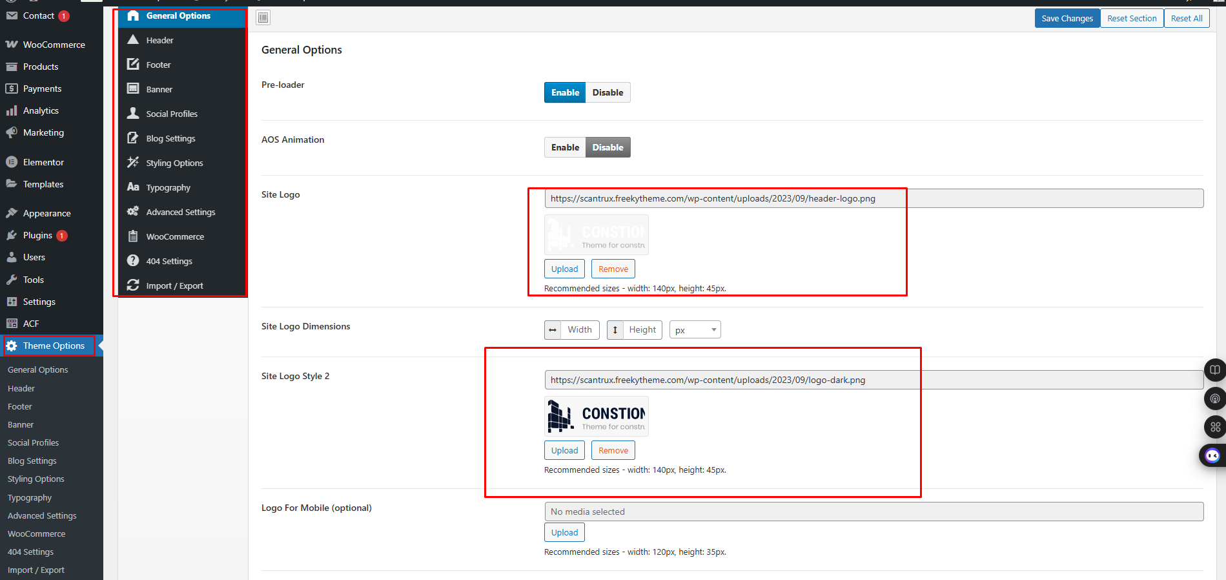Click the Import / Export refresh icon

tap(133, 285)
